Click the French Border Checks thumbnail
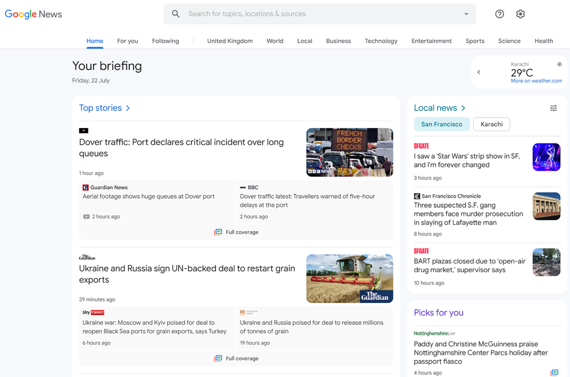The image size is (570, 377). (349, 152)
